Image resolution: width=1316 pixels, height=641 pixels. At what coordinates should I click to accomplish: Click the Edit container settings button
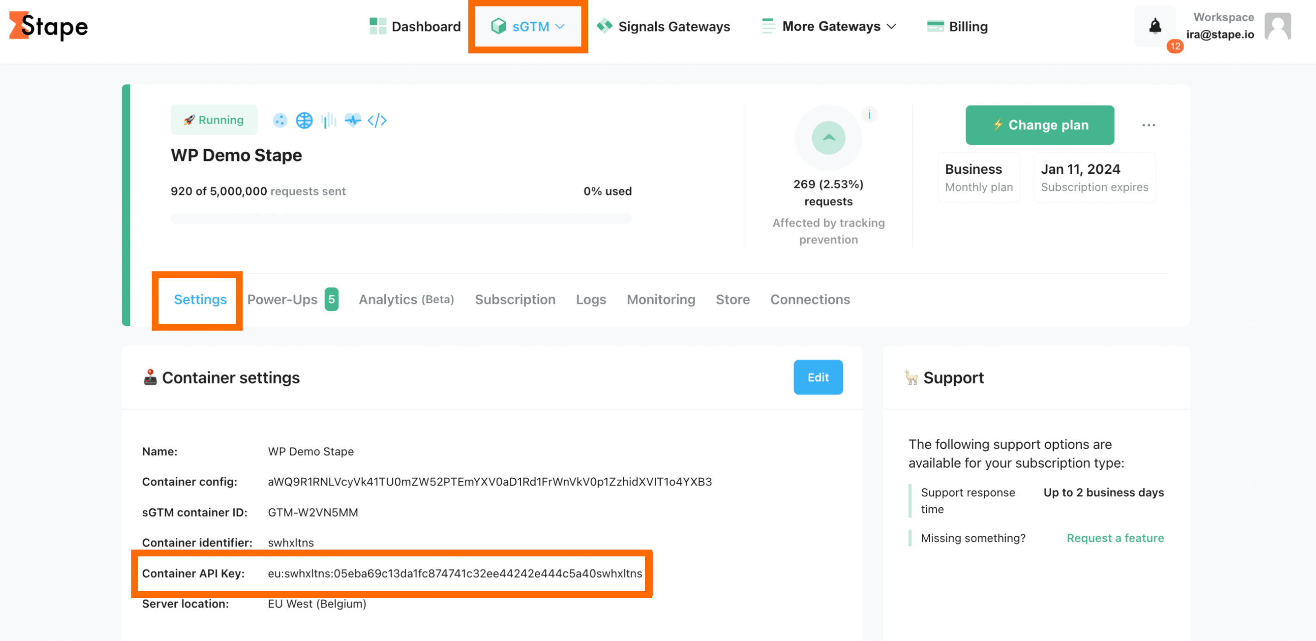point(818,377)
